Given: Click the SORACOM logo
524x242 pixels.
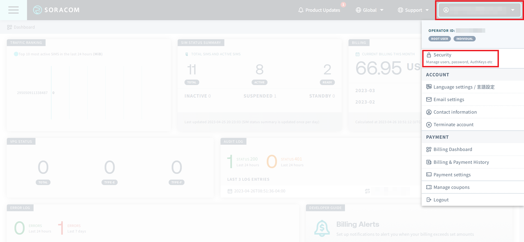Looking at the screenshot, I should (56, 10).
